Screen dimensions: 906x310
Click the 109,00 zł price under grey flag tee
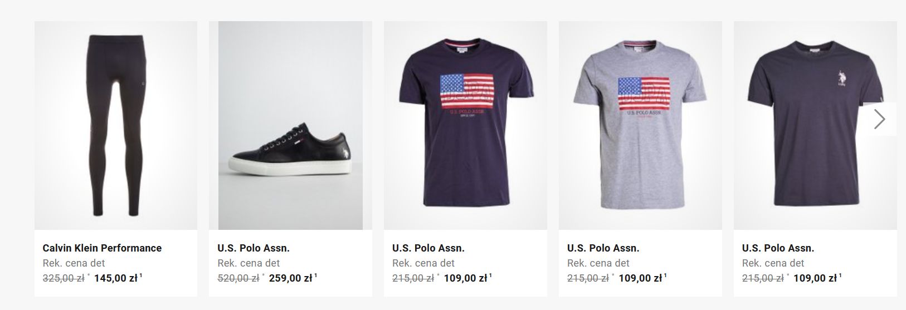(x=640, y=278)
